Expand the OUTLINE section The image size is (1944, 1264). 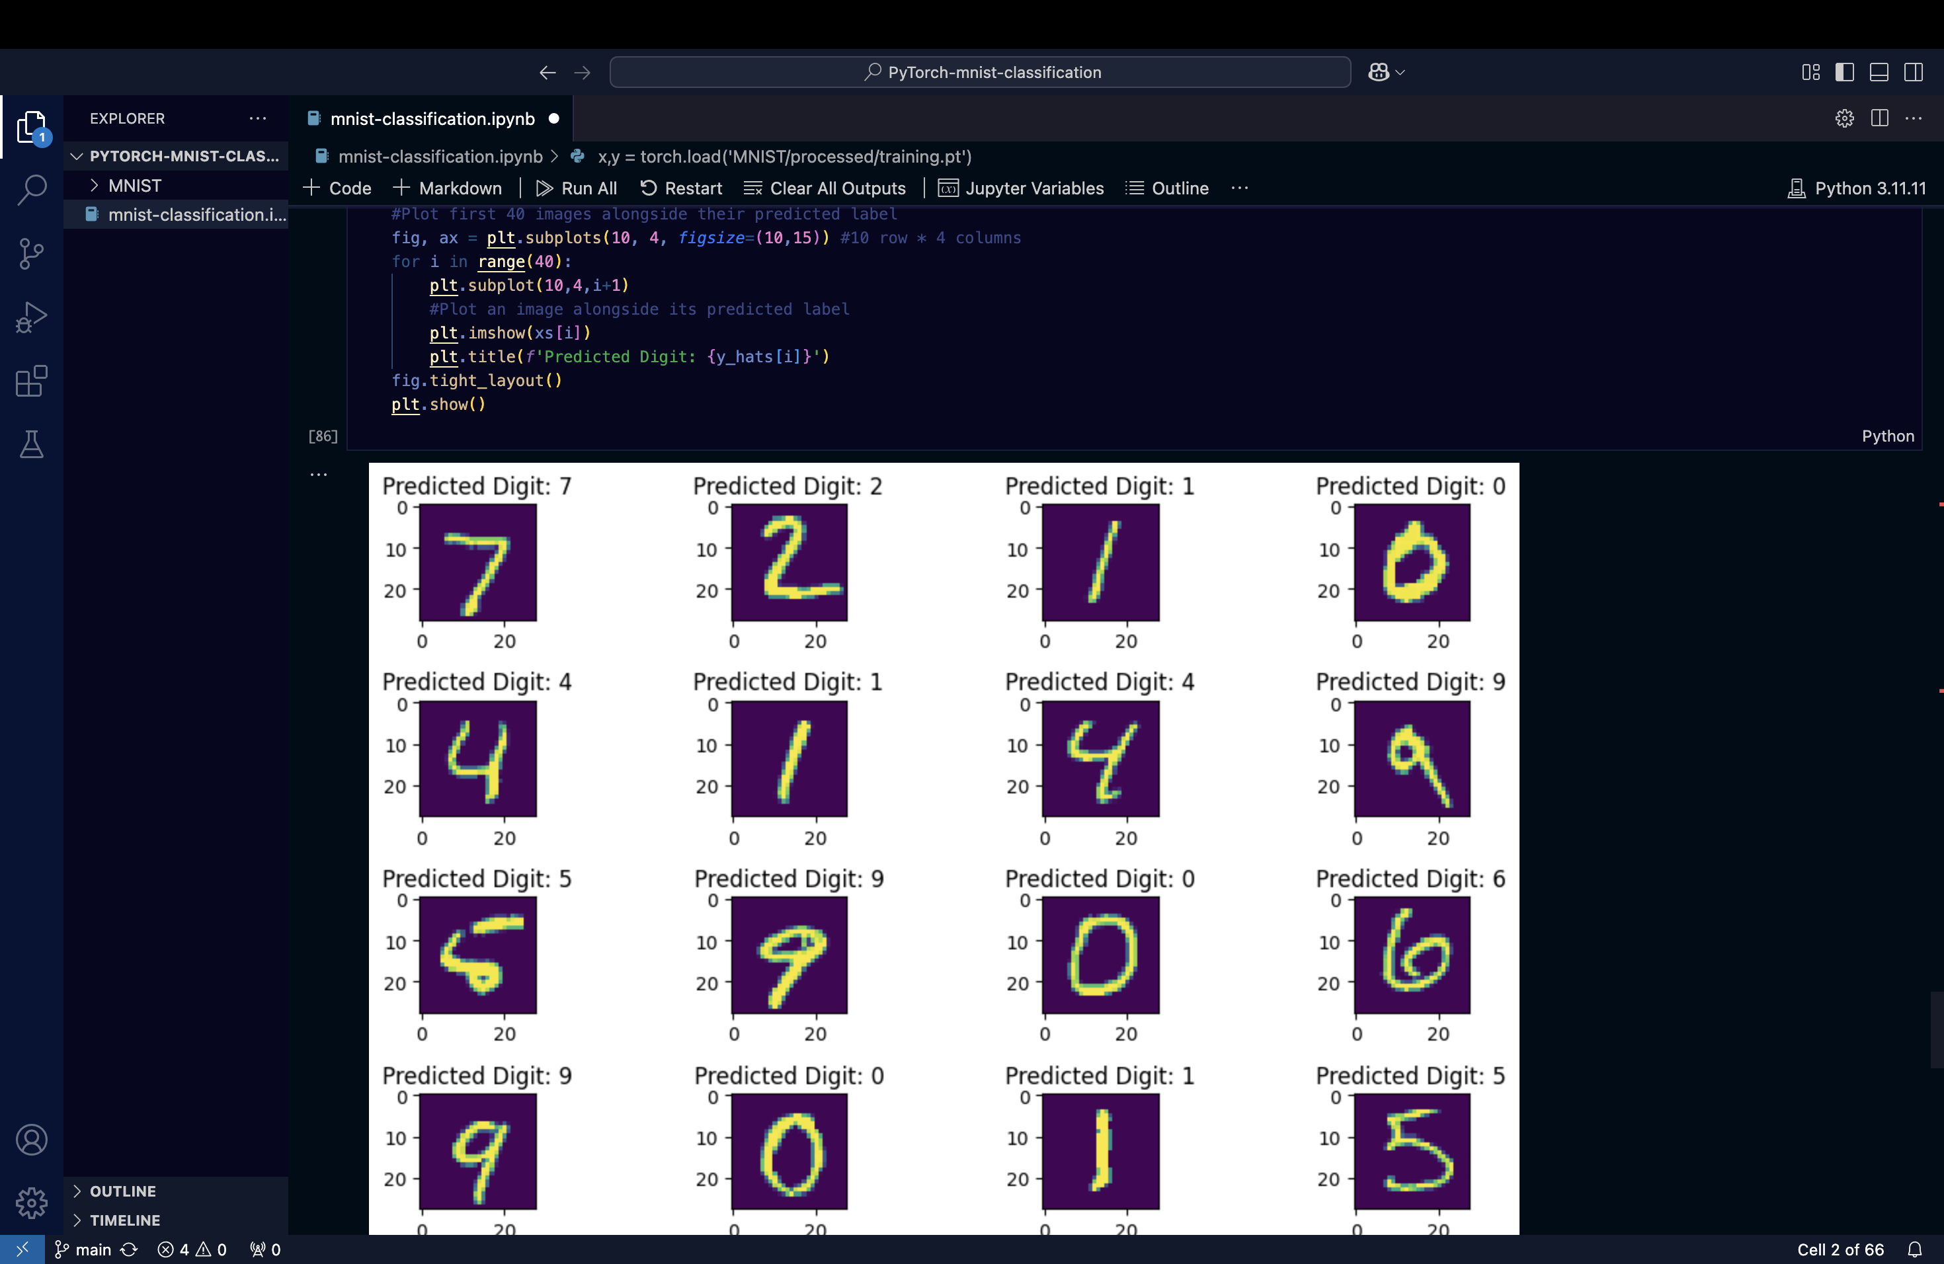122,1191
